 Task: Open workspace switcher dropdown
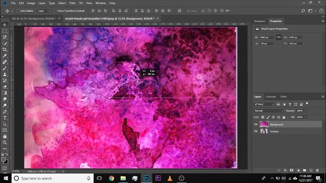tap(311, 11)
